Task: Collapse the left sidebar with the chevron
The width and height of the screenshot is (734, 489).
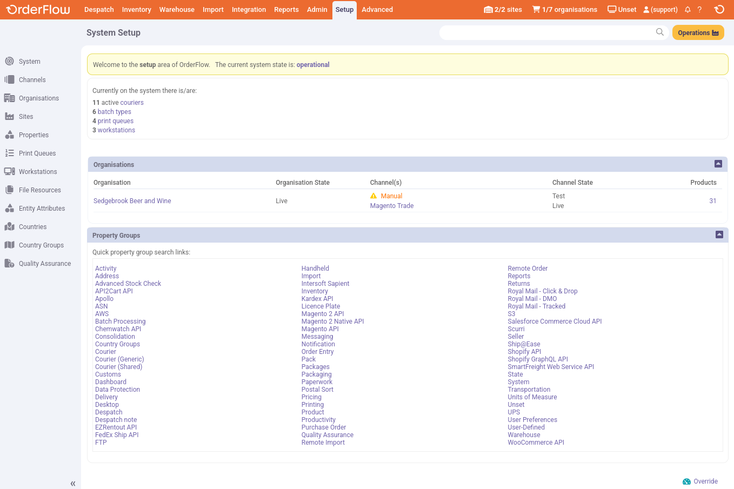Action: tap(72, 484)
